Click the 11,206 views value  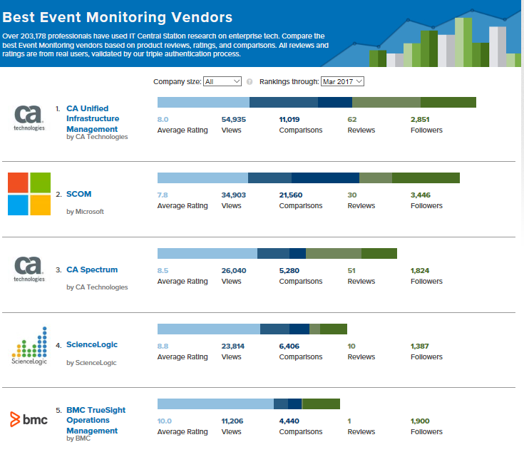click(x=232, y=421)
